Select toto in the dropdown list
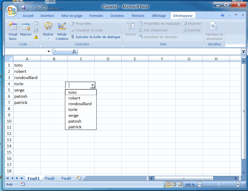The height and width of the screenshot is (191, 248). point(81,93)
